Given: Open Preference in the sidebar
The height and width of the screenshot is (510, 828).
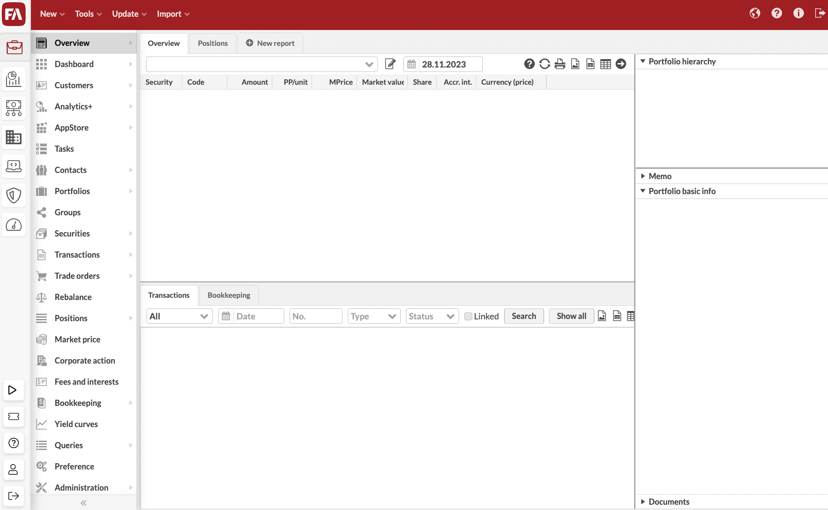Looking at the screenshot, I should pos(84,466).
